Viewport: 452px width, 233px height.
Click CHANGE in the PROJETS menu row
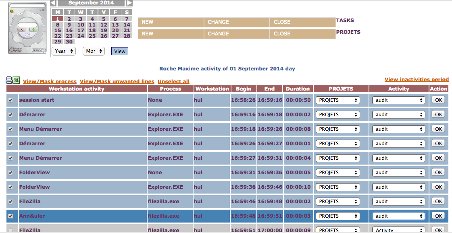click(x=237, y=34)
